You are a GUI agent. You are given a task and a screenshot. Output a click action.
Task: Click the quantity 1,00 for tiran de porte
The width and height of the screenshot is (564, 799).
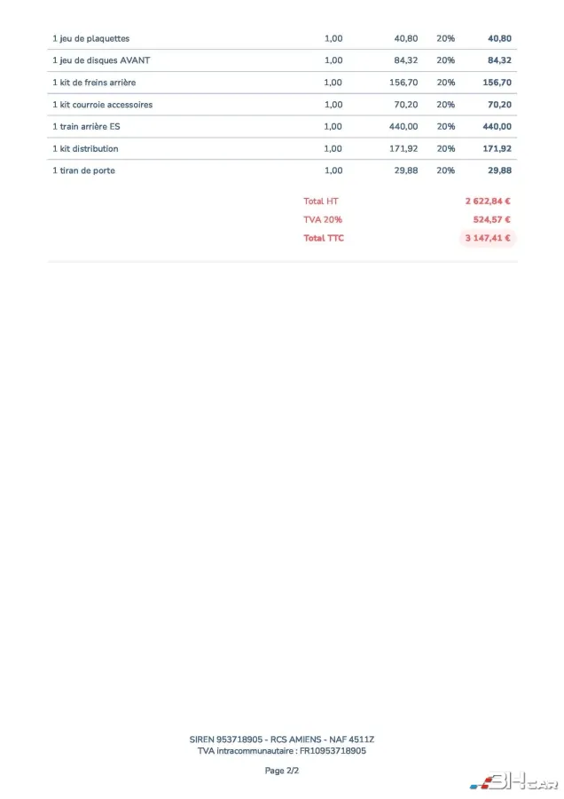point(333,170)
